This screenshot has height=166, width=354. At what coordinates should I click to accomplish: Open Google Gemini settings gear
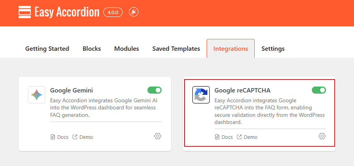[x=158, y=136]
